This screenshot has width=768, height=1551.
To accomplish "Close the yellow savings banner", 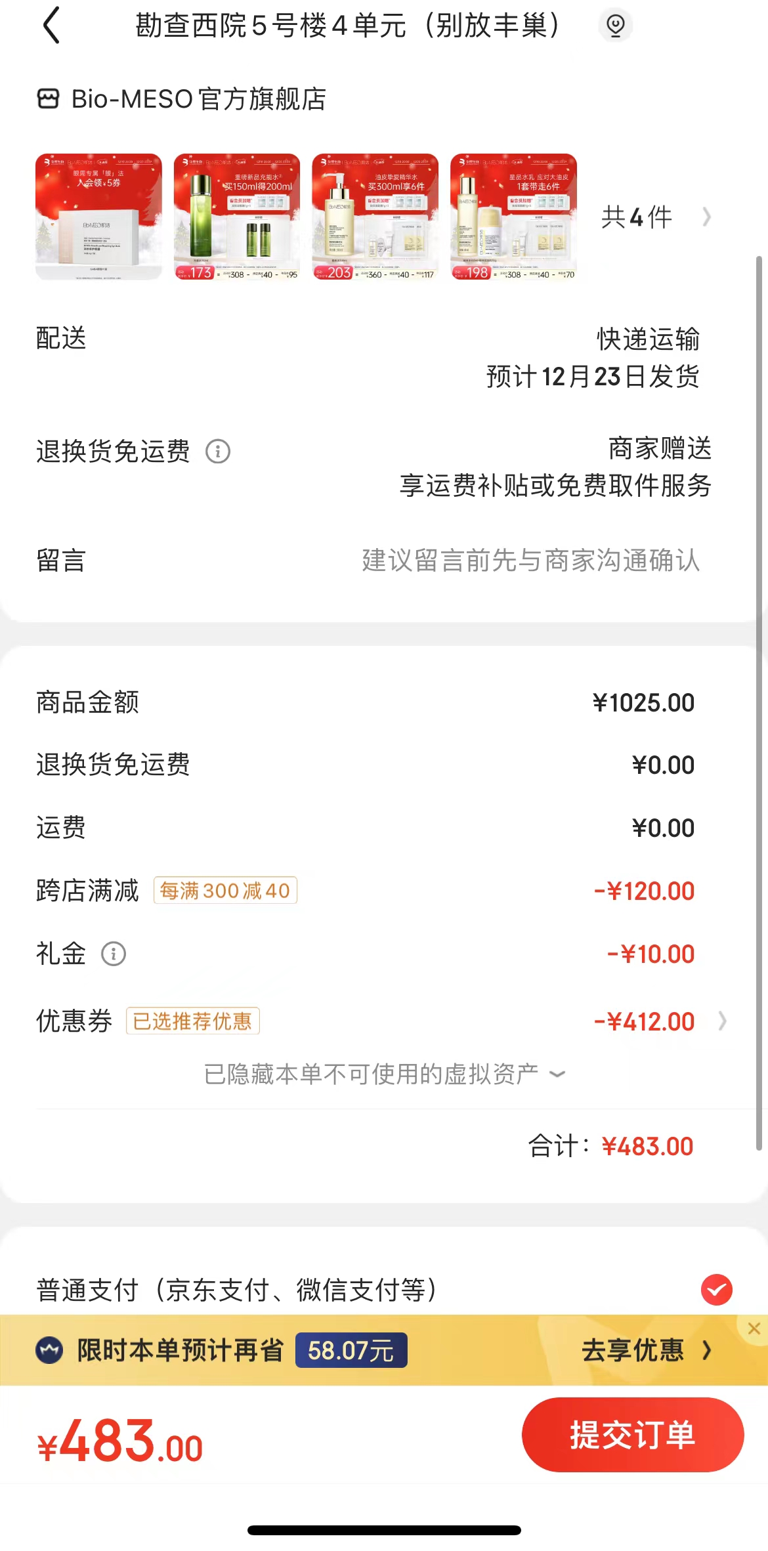I will [x=754, y=1328].
